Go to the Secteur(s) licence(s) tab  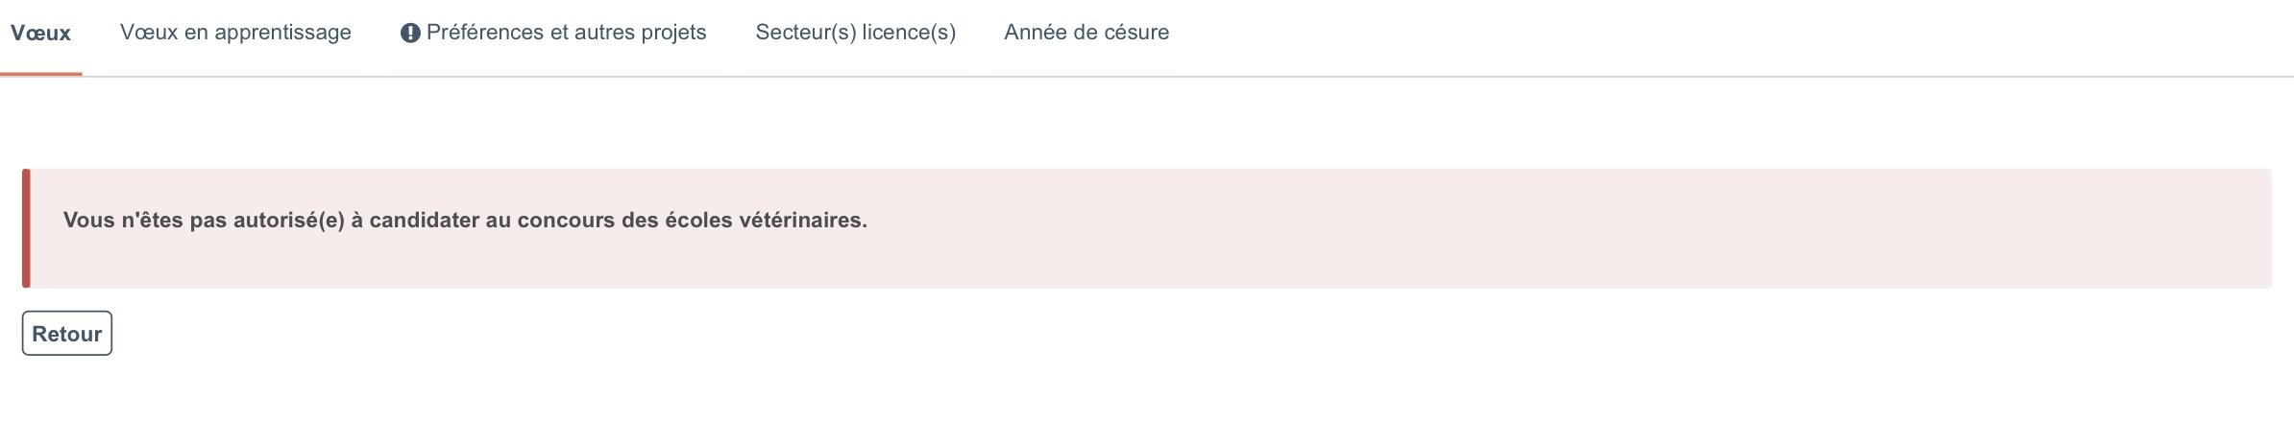tap(855, 33)
